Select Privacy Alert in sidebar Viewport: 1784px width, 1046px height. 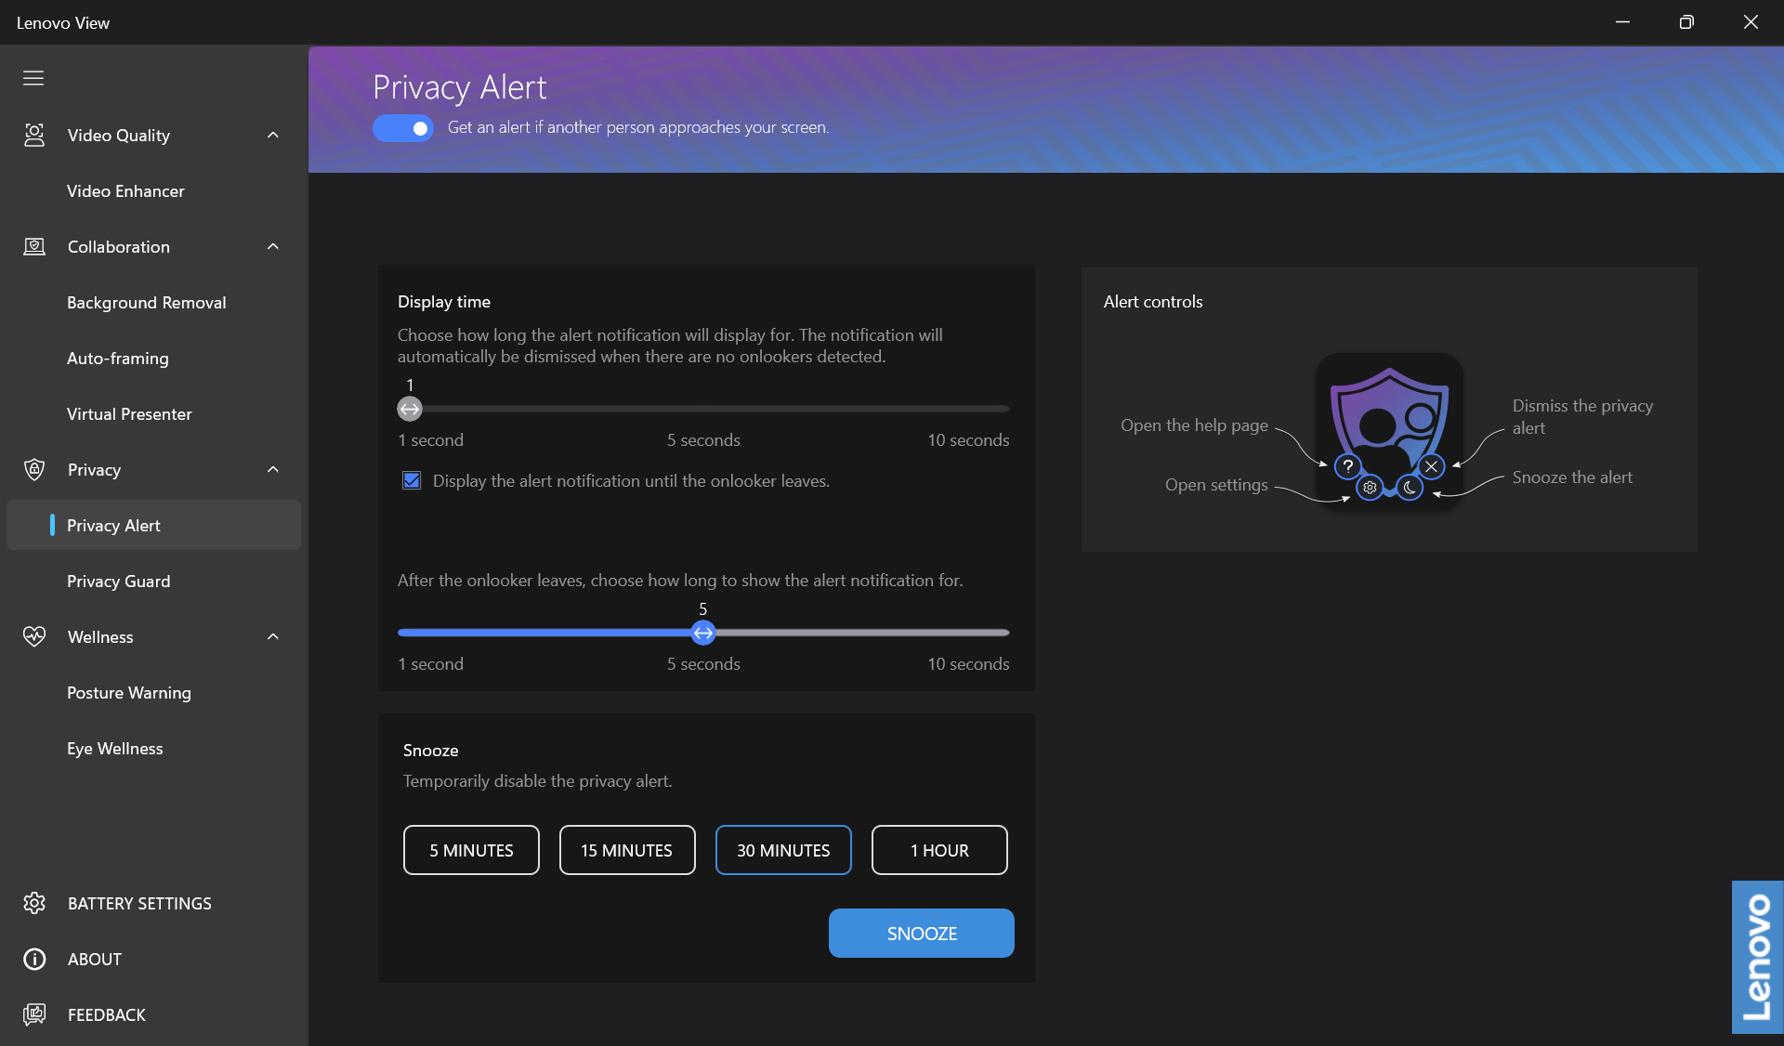153,525
